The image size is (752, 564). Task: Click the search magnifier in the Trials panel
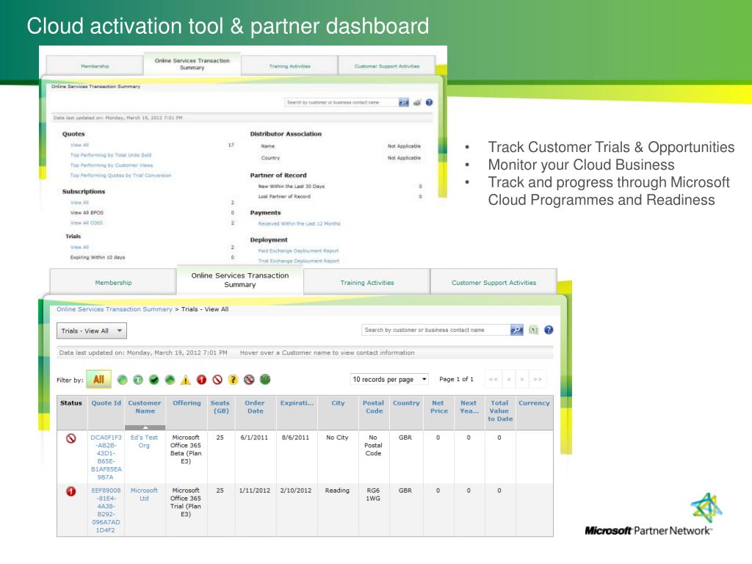(x=516, y=330)
